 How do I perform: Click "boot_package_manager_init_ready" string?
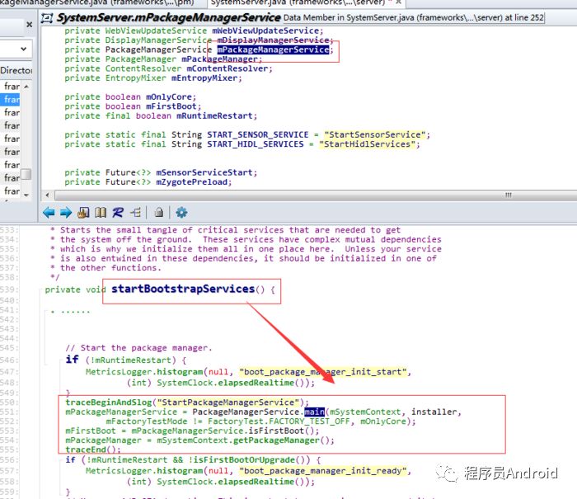[323, 471]
